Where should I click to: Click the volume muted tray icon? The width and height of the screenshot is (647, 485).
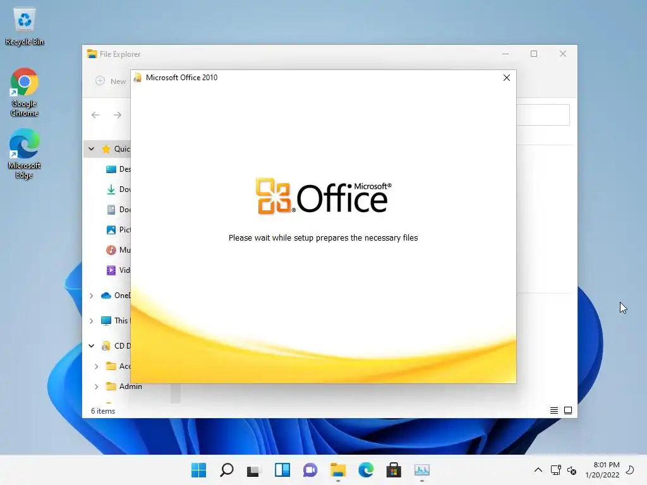(x=572, y=470)
